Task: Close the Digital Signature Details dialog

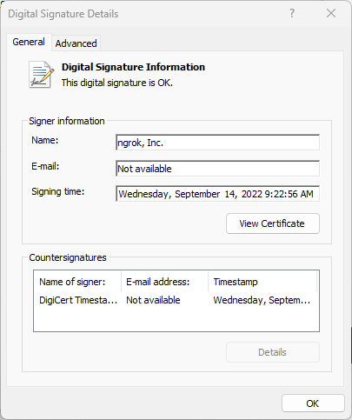Action: [331, 13]
